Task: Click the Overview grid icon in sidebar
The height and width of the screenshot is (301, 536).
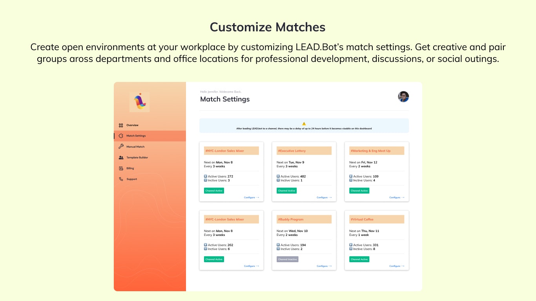Action: 121,125
